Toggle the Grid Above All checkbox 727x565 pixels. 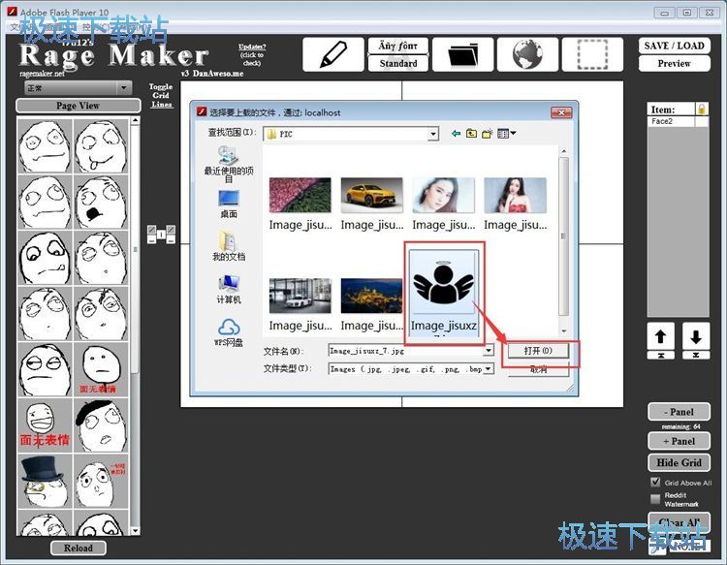pos(655,482)
